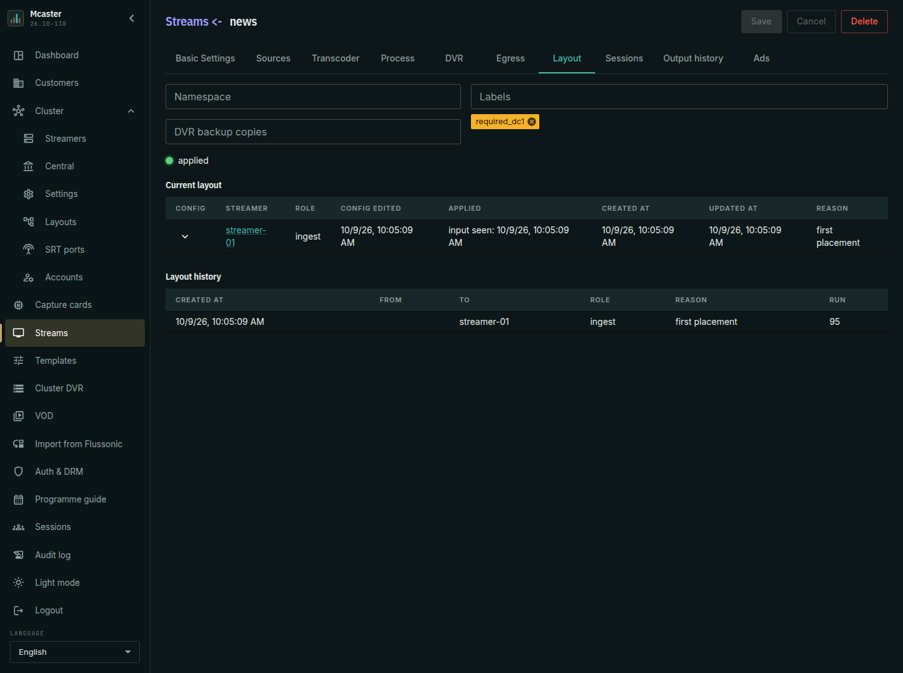Image resolution: width=903 pixels, height=673 pixels.
Task: Collapse the sidebar with left chevron
Action: click(132, 18)
